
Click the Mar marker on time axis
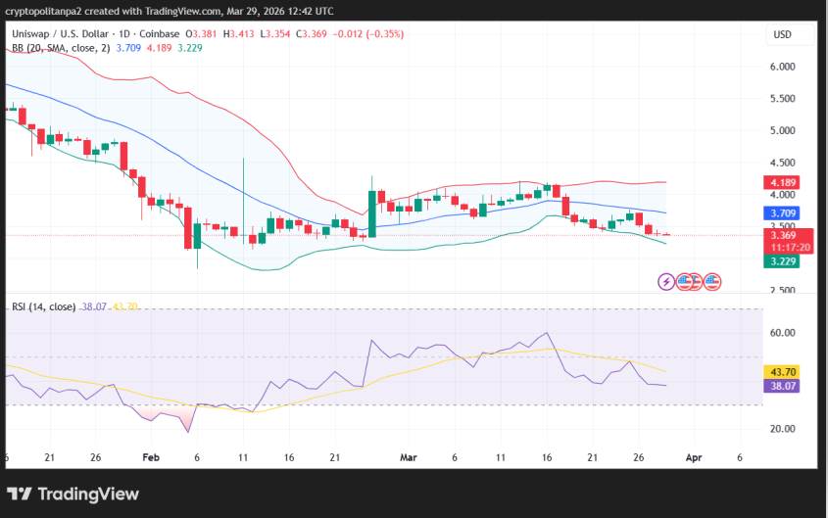408,457
